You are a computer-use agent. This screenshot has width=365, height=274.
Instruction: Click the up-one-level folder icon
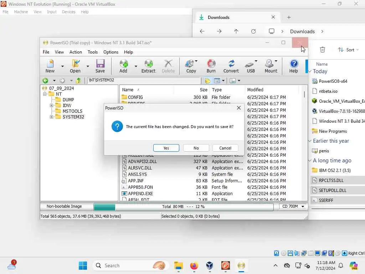coord(78,81)
